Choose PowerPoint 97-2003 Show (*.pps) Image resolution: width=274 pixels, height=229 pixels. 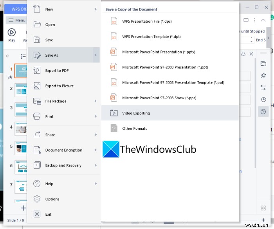[x=170, y=98]
